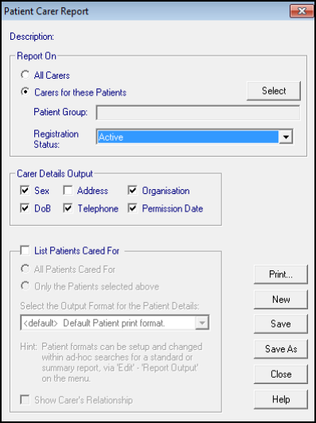Screen dimensions: 316x423
Task: Open Help for this dialog
Action: pyautogui.click(x=281, y=399)
